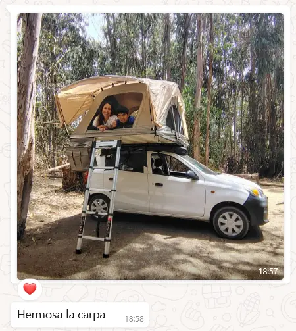The height and width of the screenshot is (331, 296).
Task: Click the smiling woman inside the tent
Action: click(x=105, y=116)
